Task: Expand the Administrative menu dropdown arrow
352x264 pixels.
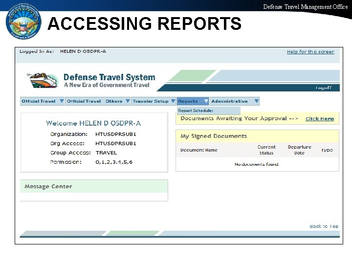Action: [256, 101]
